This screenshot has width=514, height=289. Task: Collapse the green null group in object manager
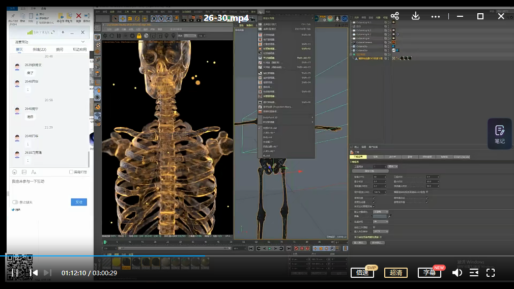351,54
